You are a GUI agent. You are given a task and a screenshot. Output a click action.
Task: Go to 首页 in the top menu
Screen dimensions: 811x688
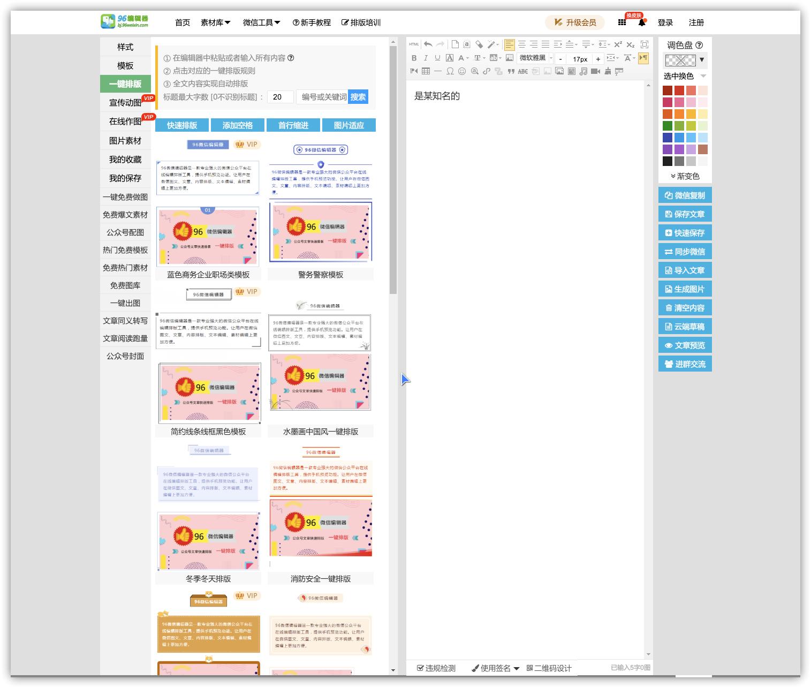tap(183, 22)
